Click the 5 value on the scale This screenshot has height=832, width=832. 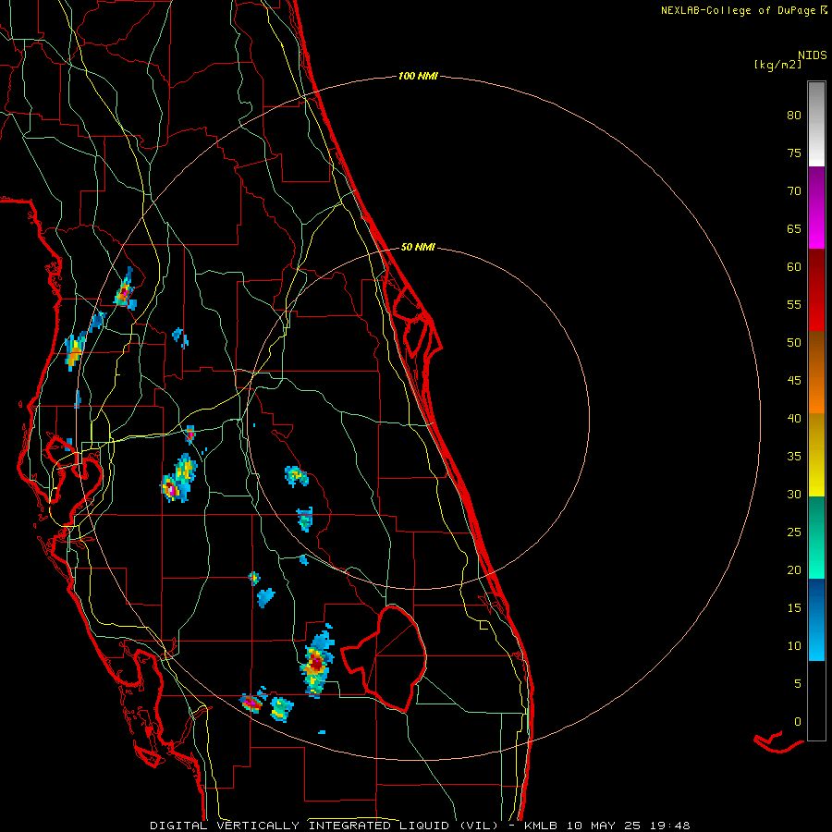pos(798,683)
